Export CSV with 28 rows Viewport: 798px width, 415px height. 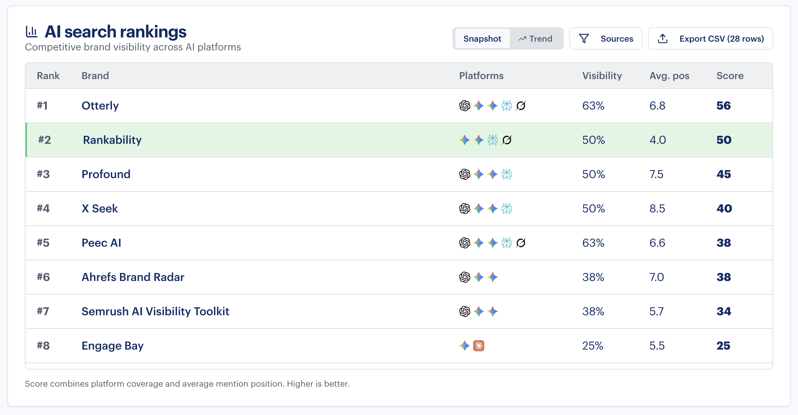pos(710,38)
